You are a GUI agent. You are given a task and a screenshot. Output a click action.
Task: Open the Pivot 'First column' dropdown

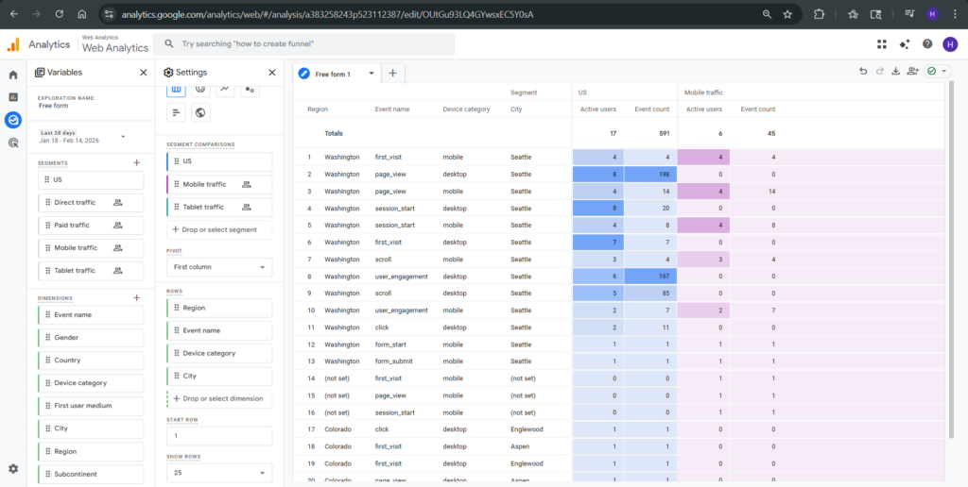(x=219, y=267)
